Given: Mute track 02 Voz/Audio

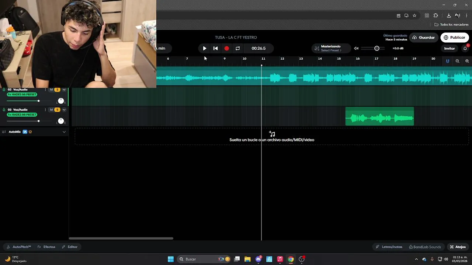Looking at the screenshot, I should coord(51,89).
